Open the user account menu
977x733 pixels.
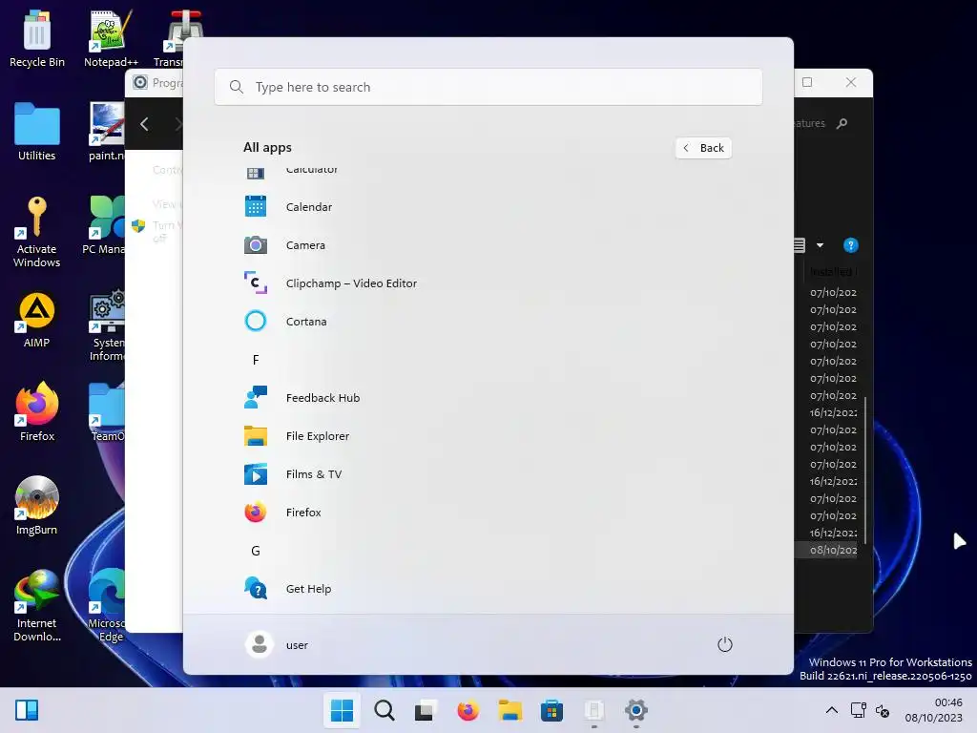tap(278, 644)
